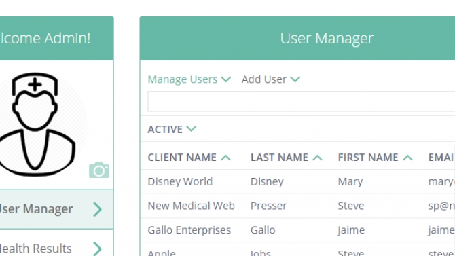Click first name Jaime cell
Screen dimensions: 455x256
click(351, 230)
